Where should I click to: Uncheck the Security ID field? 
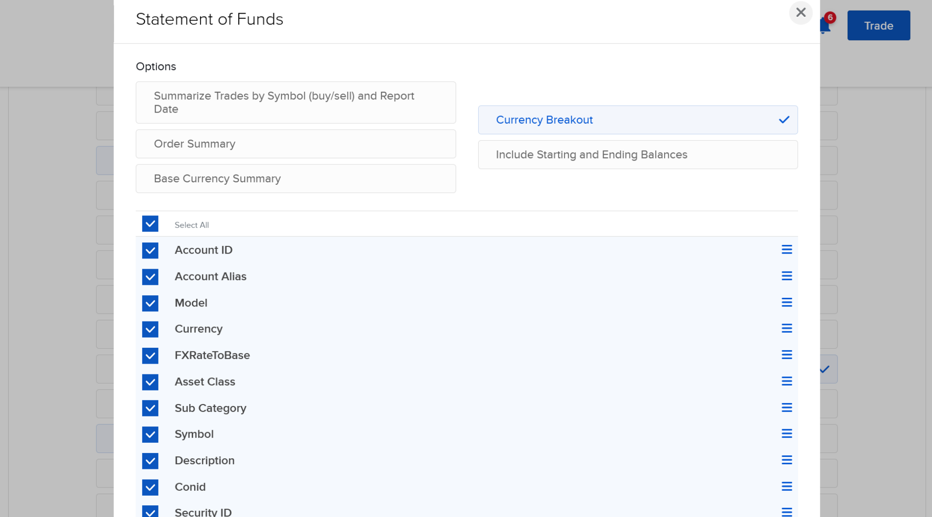(150, 511)
